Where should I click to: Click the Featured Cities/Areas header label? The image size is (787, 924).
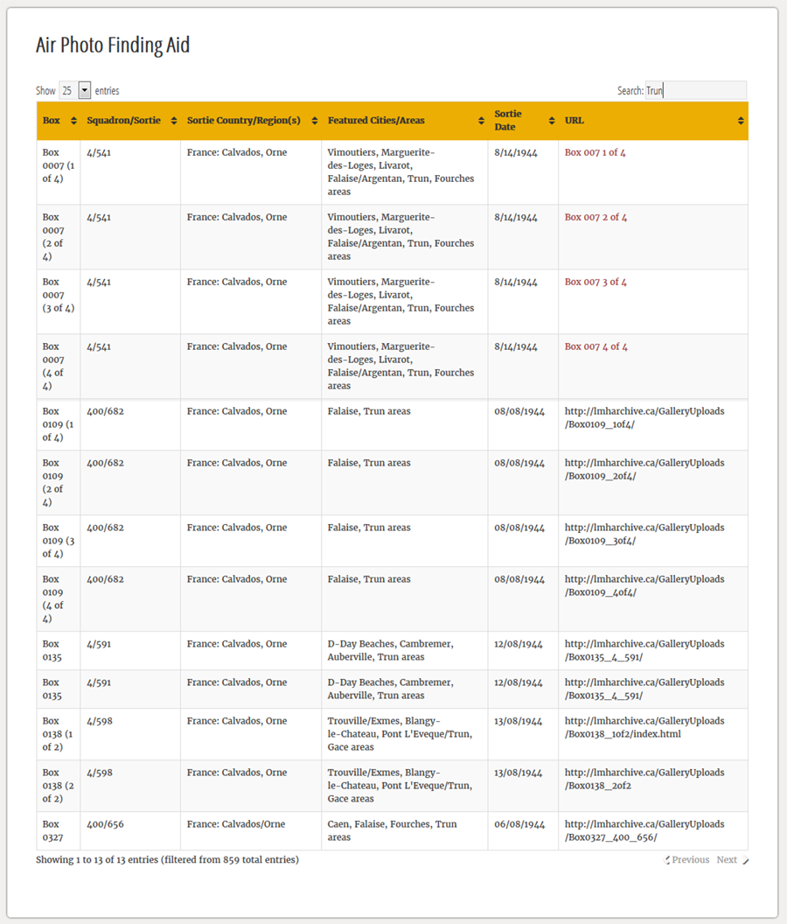coord(376,121)
